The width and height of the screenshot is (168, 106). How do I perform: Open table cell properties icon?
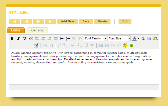point(51,46)
